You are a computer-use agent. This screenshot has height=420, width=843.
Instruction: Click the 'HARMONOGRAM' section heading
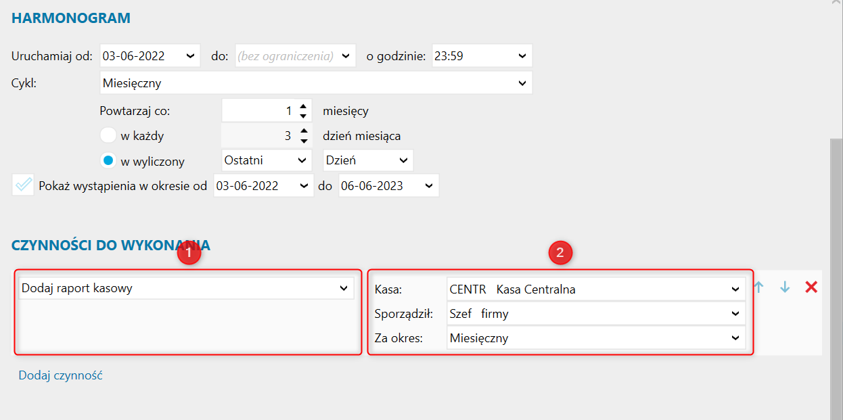tap(71, 18)
